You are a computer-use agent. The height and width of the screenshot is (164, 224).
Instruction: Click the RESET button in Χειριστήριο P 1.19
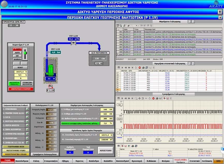pos(20,67)
